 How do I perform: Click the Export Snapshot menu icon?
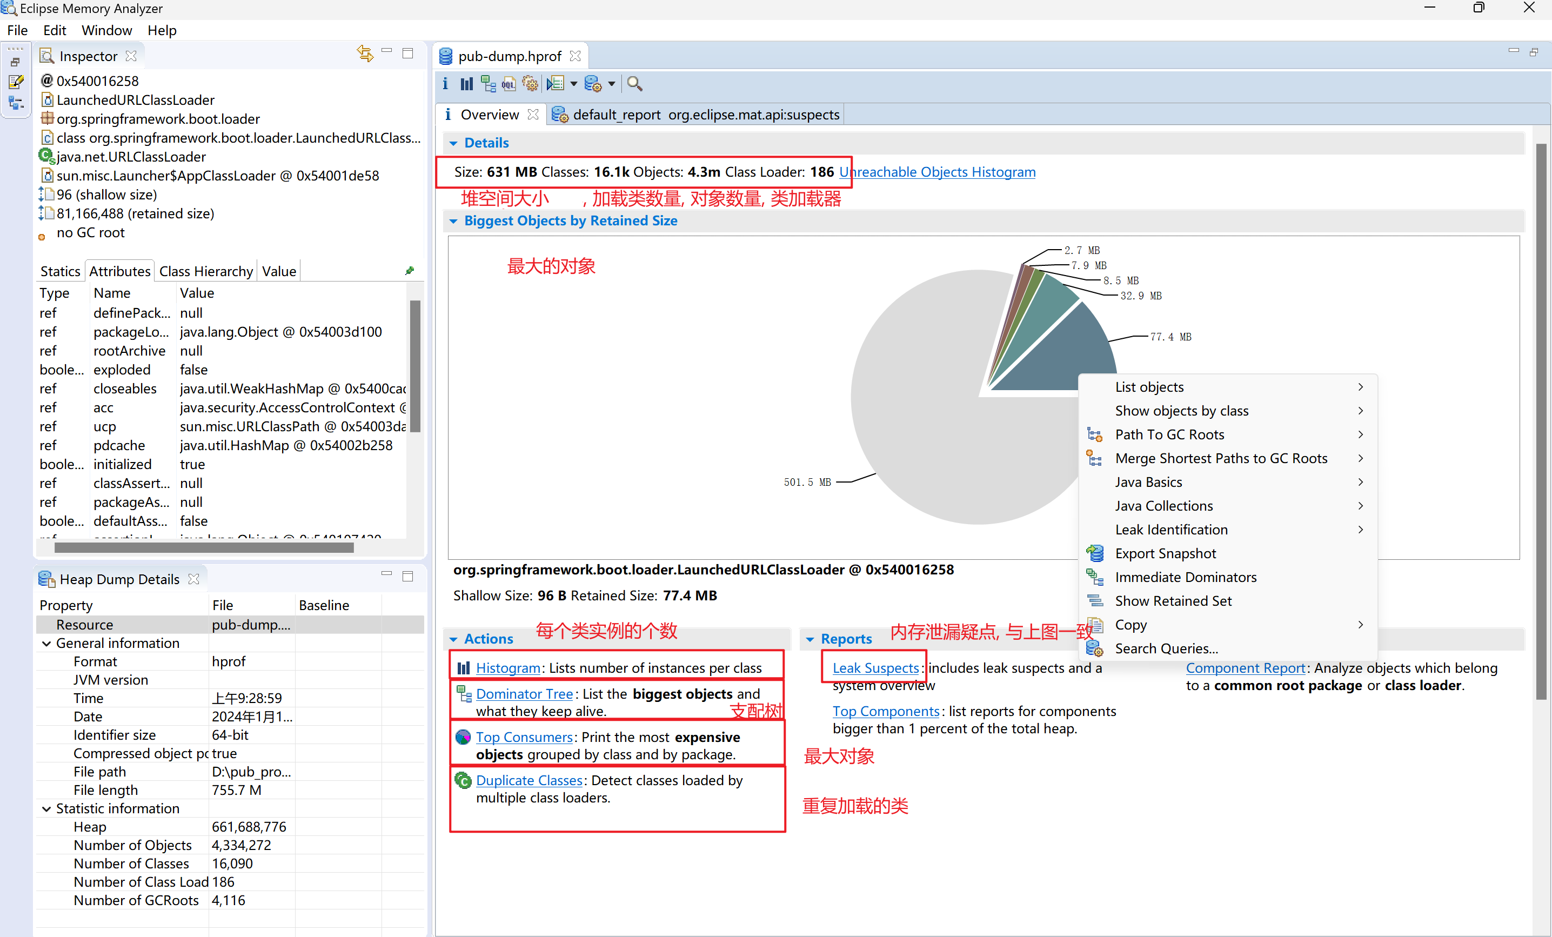pos(1095,553)
